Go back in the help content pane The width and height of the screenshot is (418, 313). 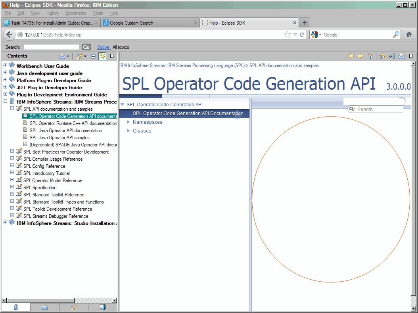(x=351, y=56)
